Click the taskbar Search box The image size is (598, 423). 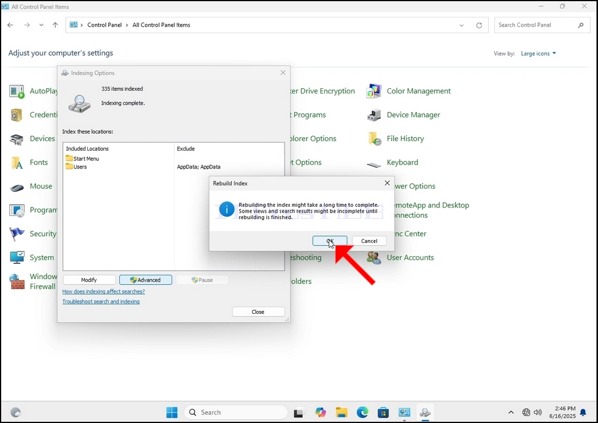coord(236,413)
